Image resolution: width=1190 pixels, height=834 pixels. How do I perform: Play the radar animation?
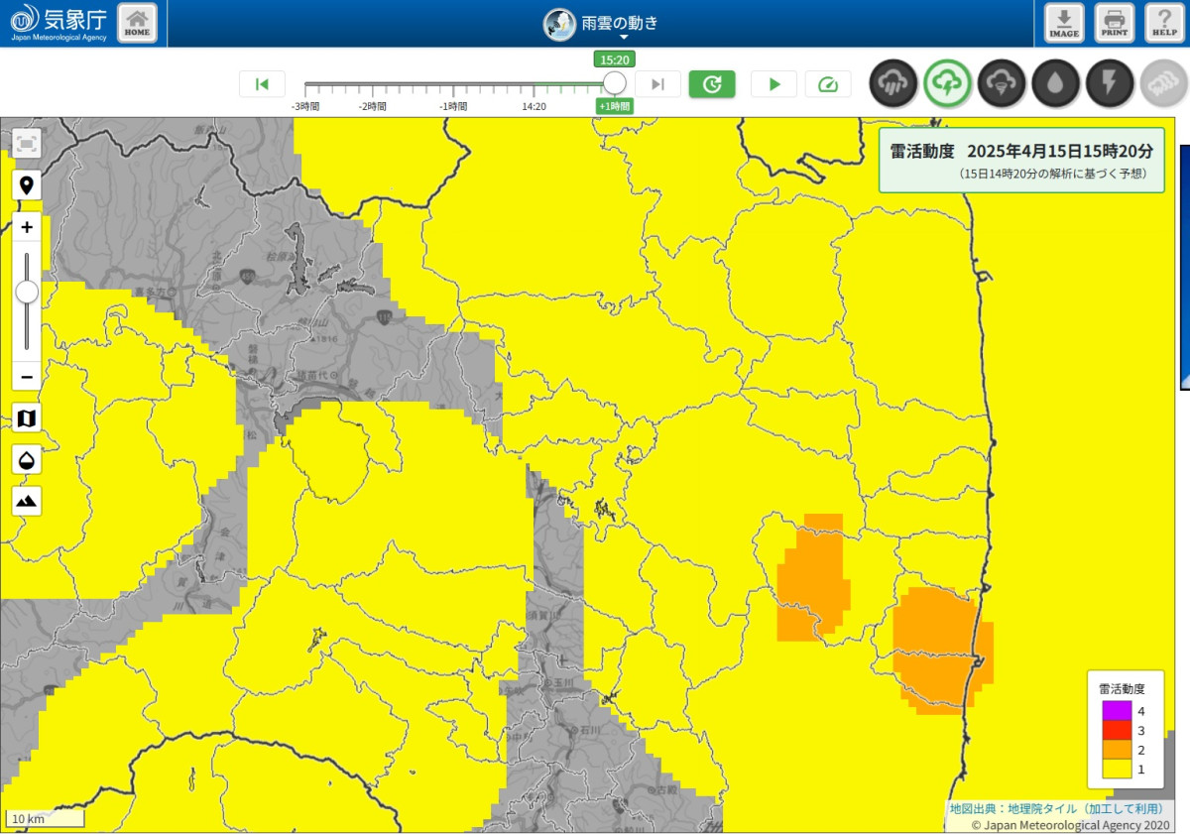point(773,84)
